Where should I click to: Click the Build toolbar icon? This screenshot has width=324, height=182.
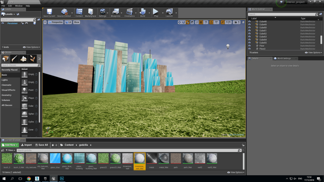(143, 13)
